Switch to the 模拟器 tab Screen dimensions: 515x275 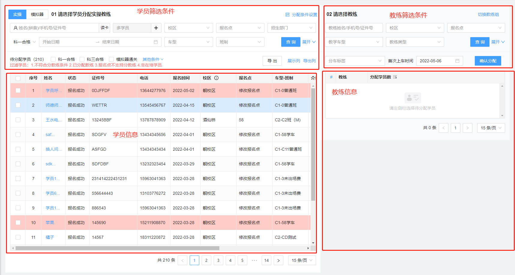coord(37,14)
